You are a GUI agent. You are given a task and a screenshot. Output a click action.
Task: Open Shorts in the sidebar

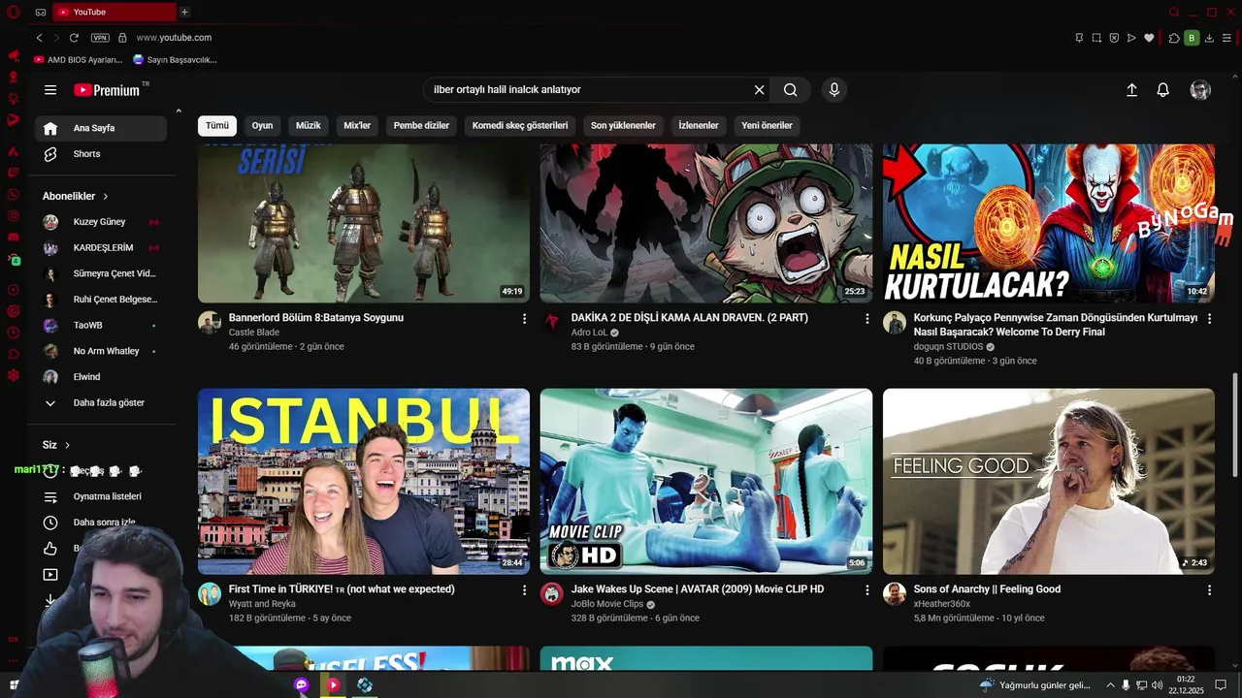(101, 154)
